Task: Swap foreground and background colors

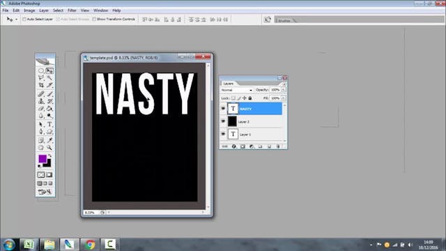Action: click(50, 155)
